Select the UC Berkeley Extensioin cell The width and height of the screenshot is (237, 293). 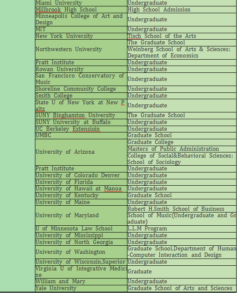[x=81, y=129]
